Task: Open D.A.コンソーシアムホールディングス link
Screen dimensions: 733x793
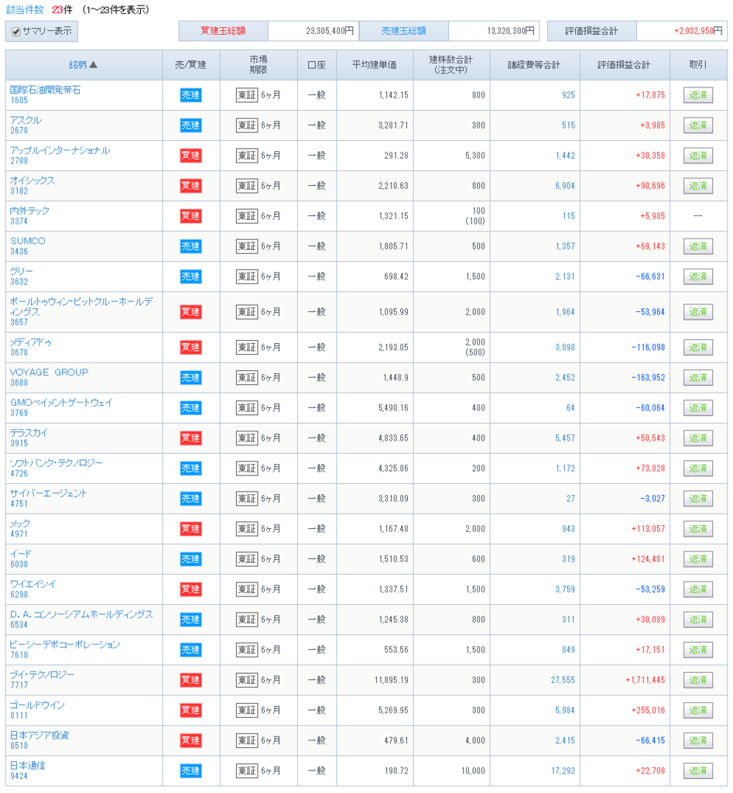Action: [x=81, y=614]
